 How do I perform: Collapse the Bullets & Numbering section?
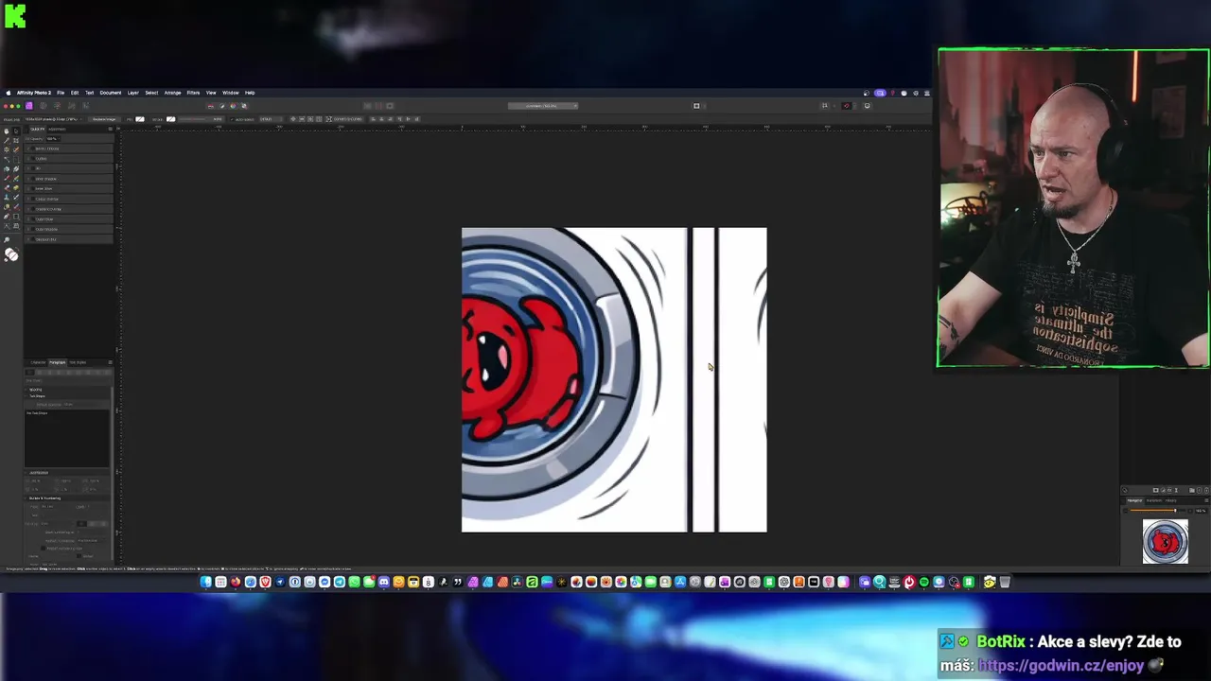coord(26,498)
